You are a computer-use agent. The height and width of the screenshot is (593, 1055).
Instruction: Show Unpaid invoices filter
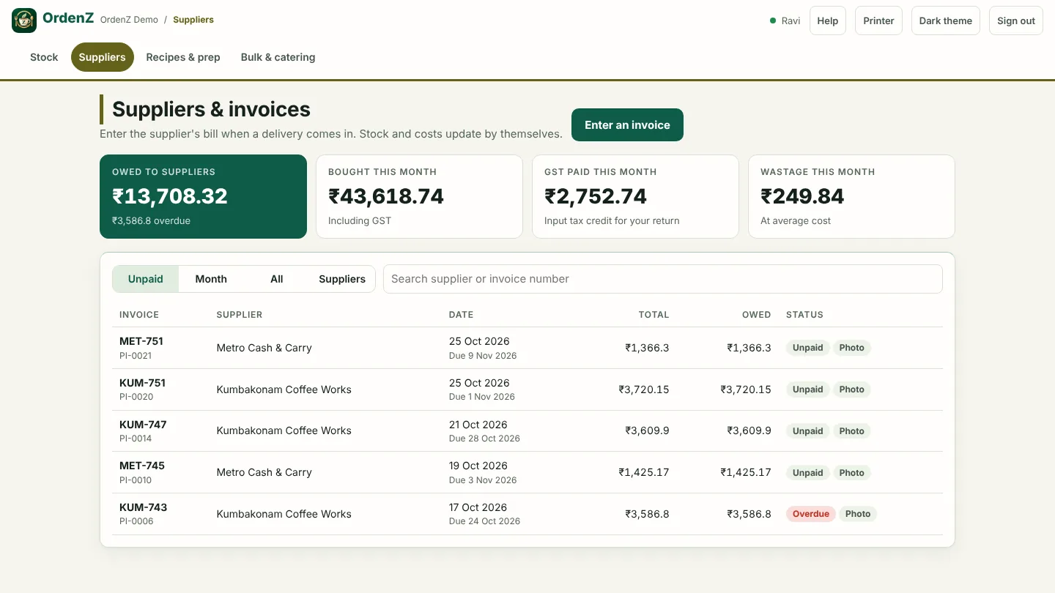click(146, 279)
